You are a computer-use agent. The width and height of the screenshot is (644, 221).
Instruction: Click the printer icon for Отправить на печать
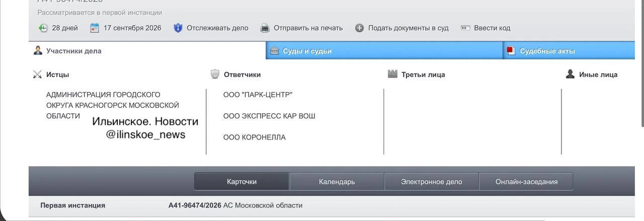coord(265,28)
